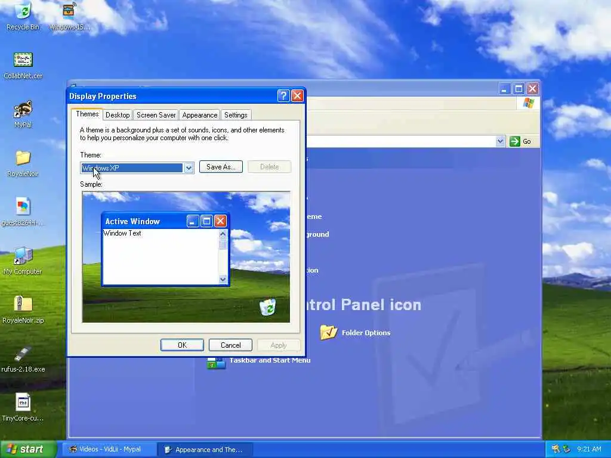Click the Save As... button
The image size is (611, 458).
point(221,167)
